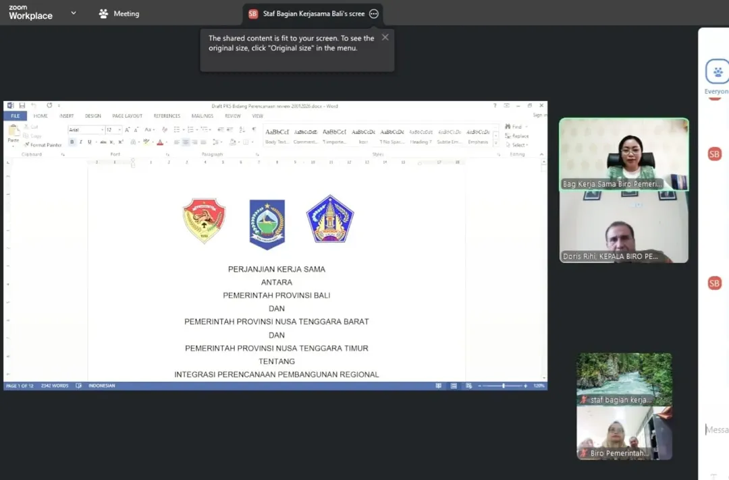Toggle center paragraph alignment
The image size is (729, 480).
point(186,142)
